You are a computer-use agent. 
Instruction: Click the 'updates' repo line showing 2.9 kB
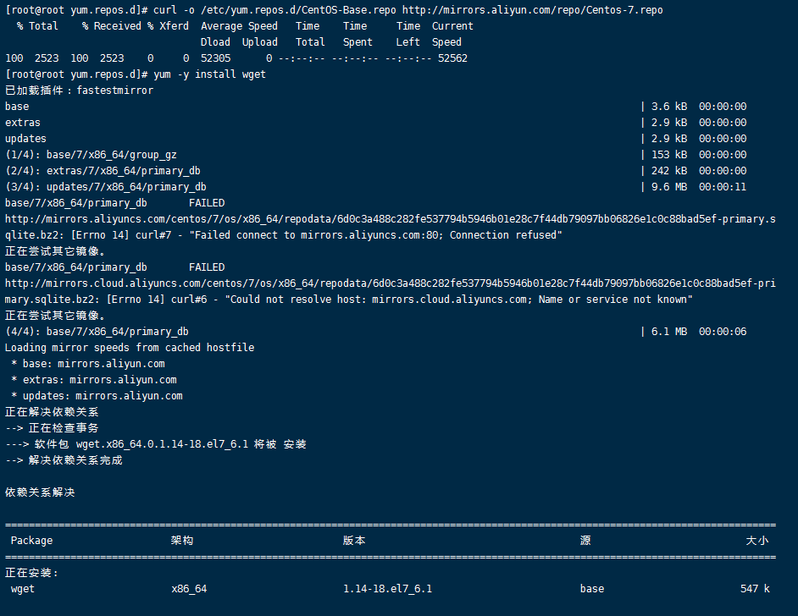pyautogui.click(x=375, y=139)
